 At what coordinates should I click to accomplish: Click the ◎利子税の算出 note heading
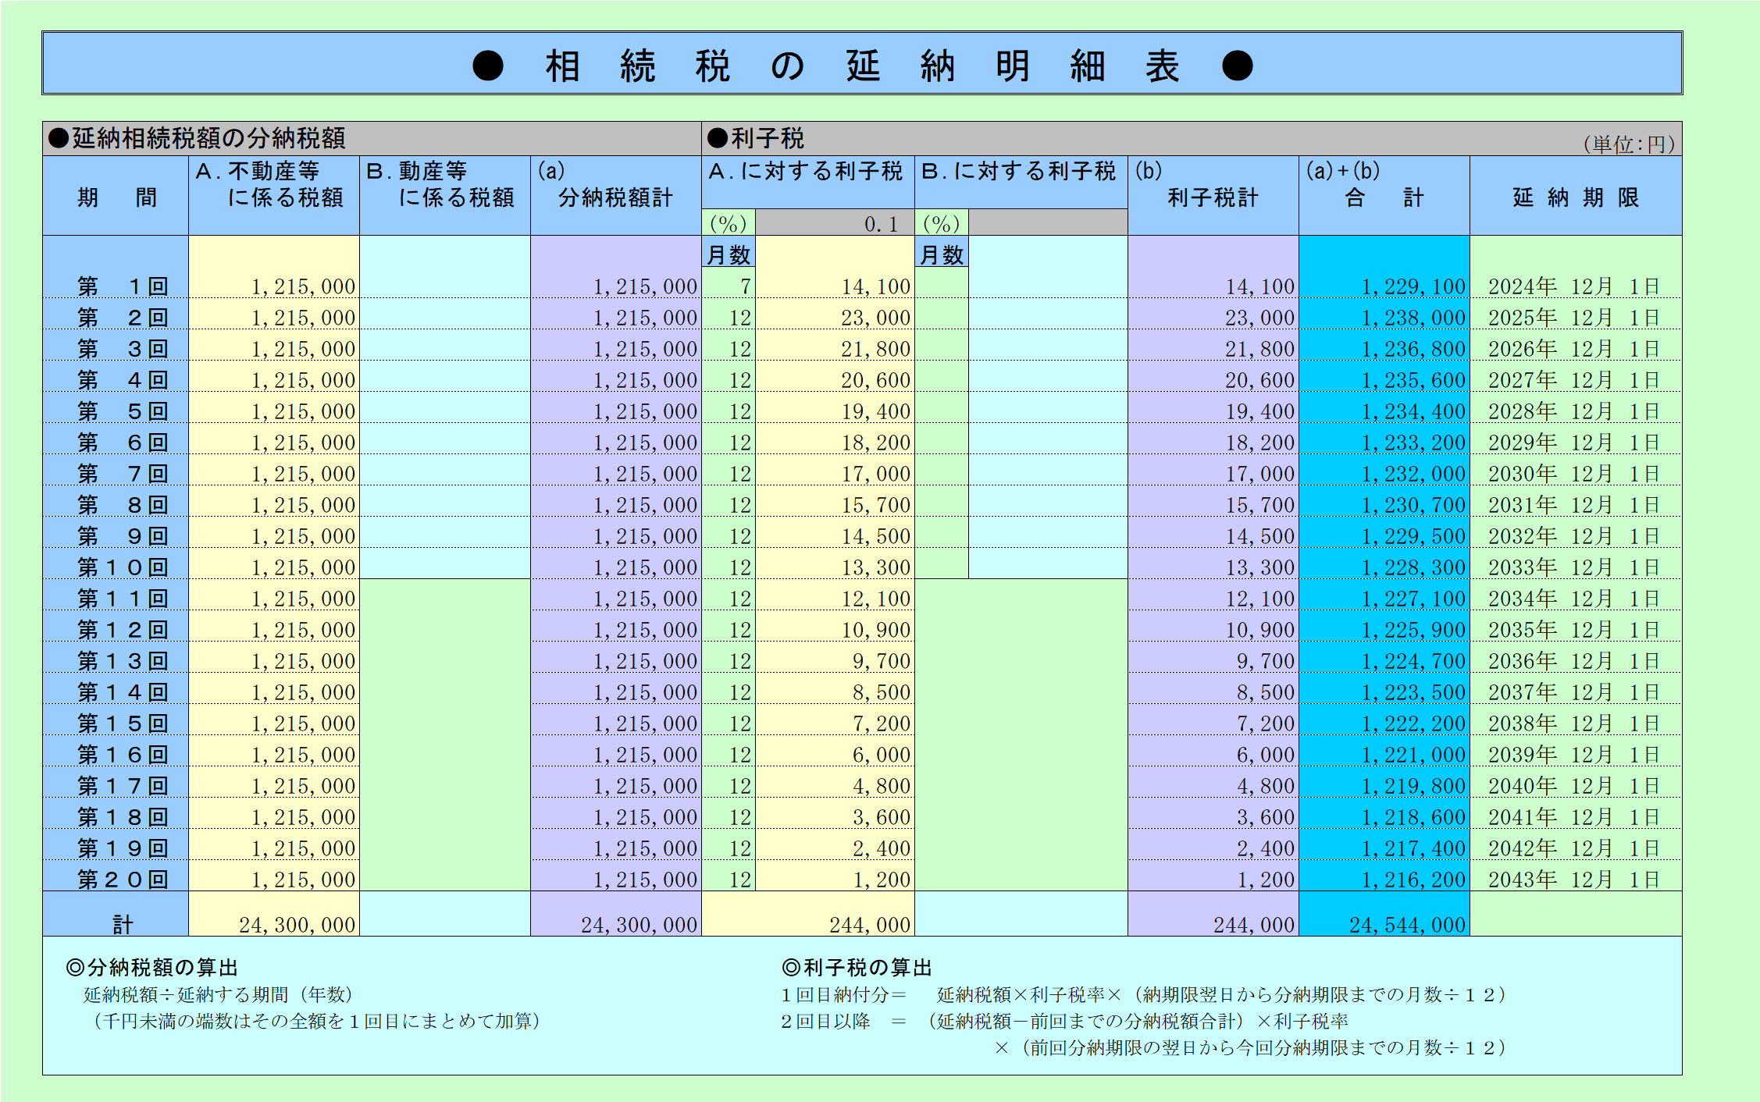[857, 968]
